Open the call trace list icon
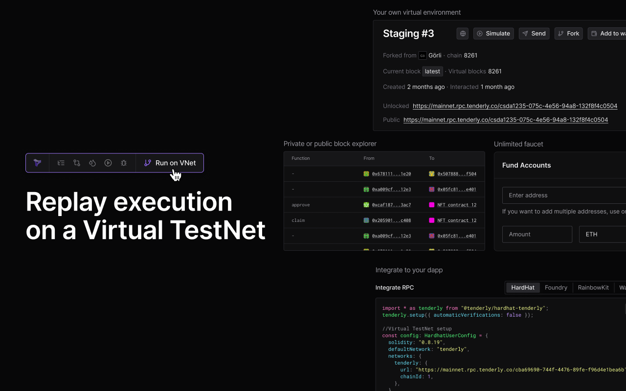 point(61,162)
